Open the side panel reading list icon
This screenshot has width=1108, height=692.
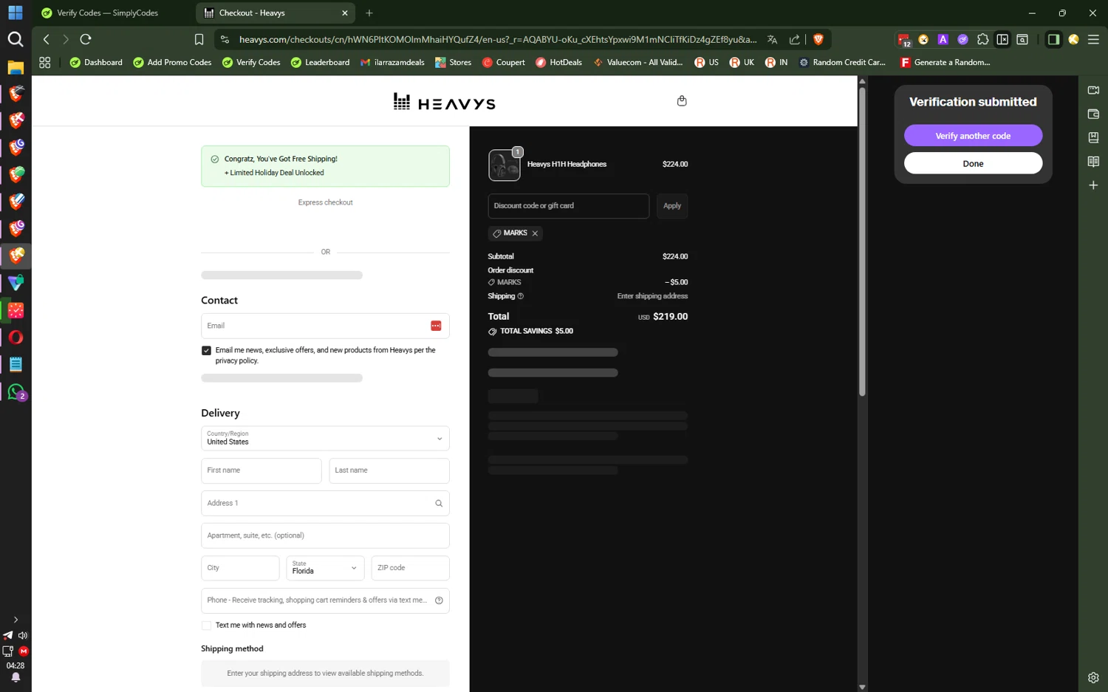[x=1093, y=162]
